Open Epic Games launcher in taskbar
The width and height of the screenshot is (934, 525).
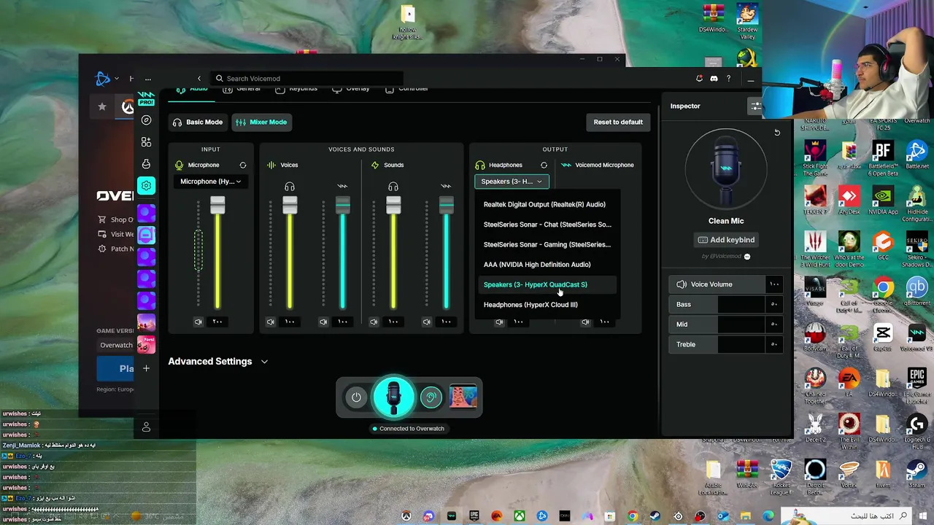[474, 516]
